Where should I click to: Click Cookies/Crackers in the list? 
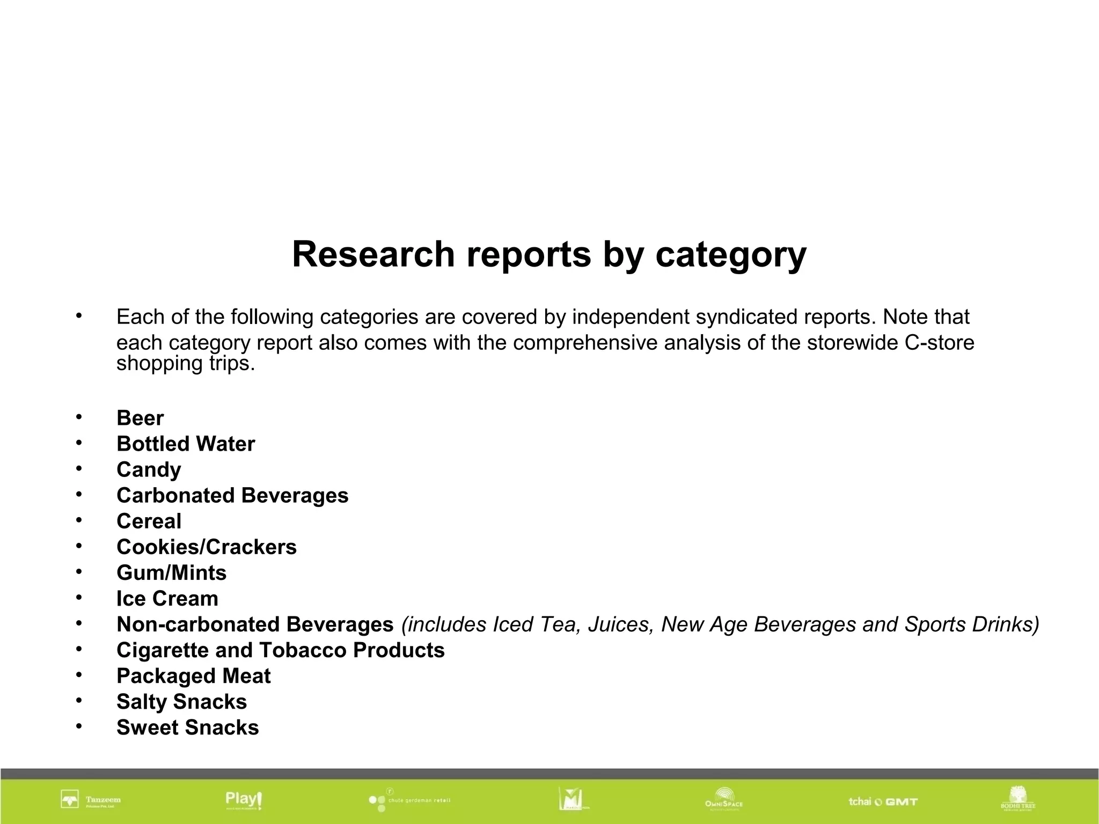206,547
